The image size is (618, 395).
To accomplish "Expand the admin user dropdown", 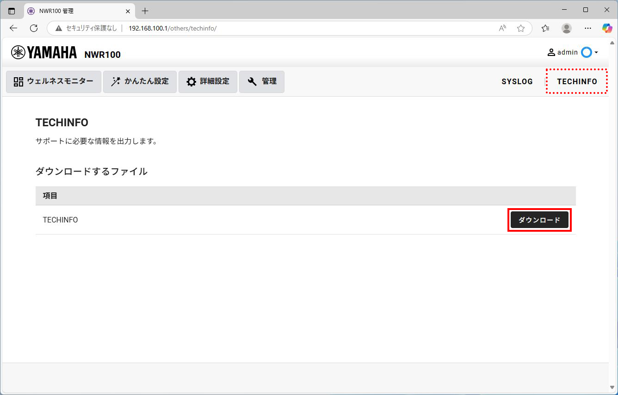I will click(573, 52).
